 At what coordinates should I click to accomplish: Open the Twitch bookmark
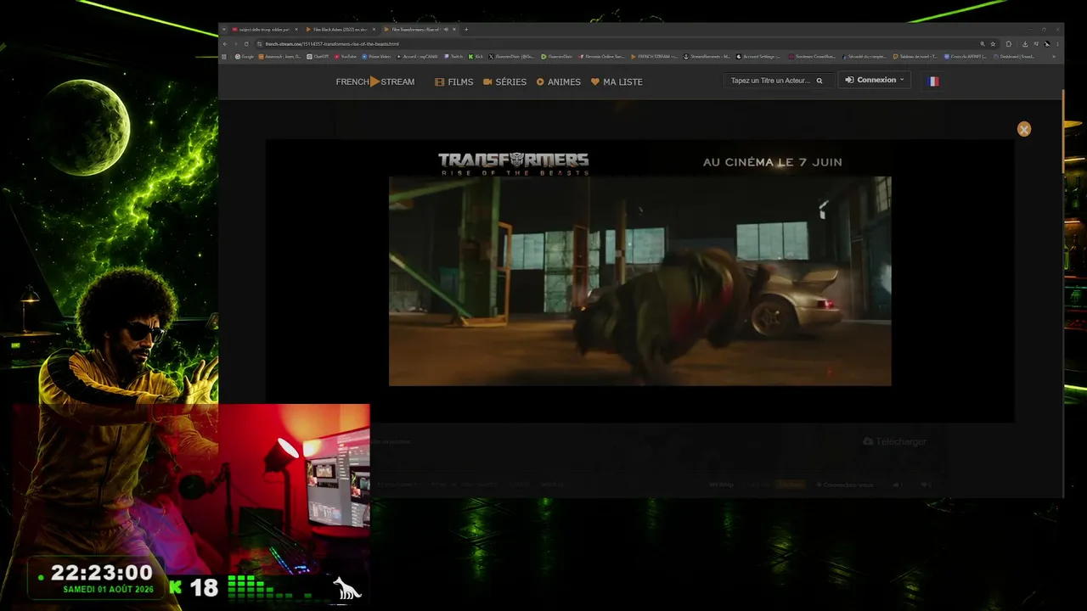point(453,57)
